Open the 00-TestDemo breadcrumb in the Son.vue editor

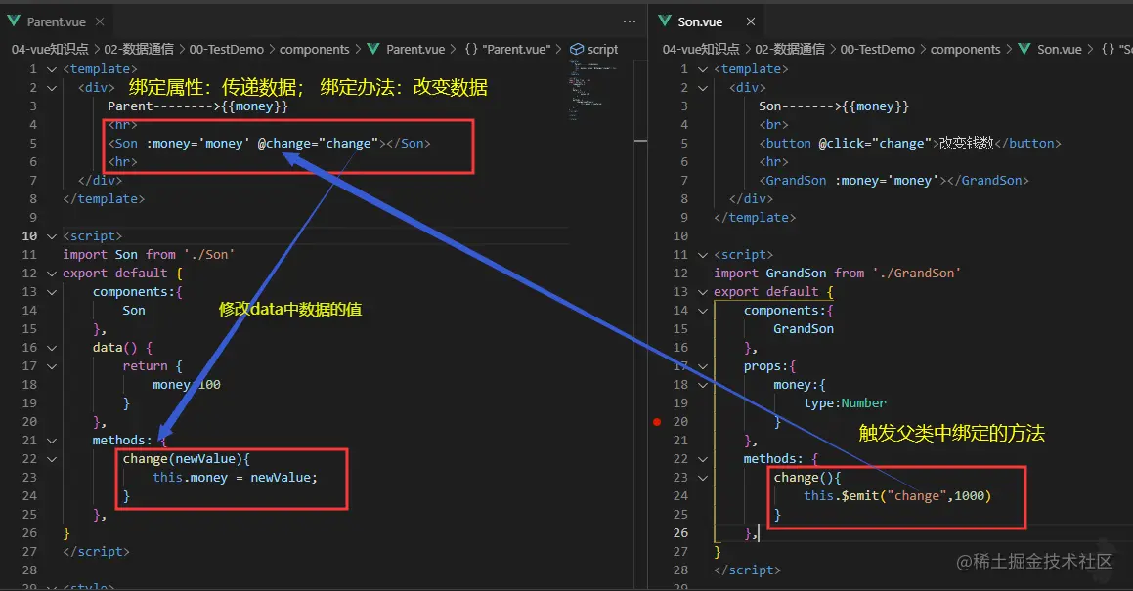coord(877,49)
